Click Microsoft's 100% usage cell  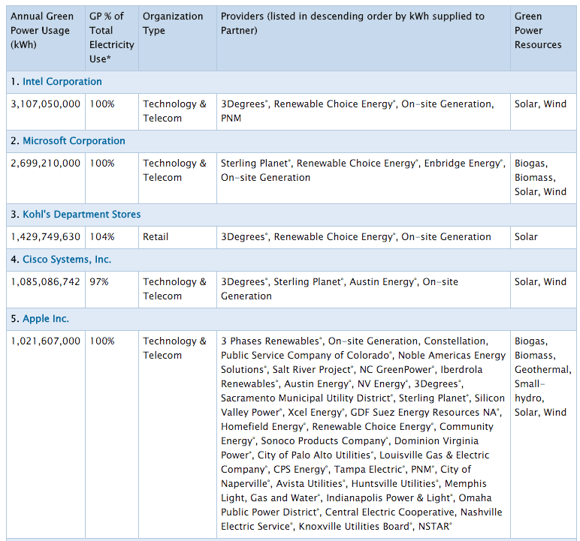[112, 178]
